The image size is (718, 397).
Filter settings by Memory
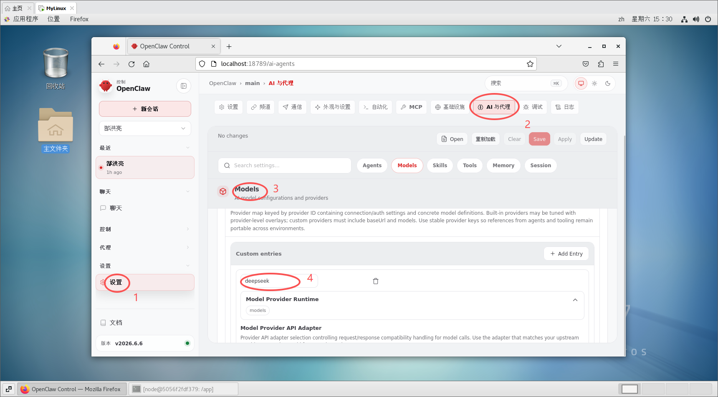[x=503, y=166]
